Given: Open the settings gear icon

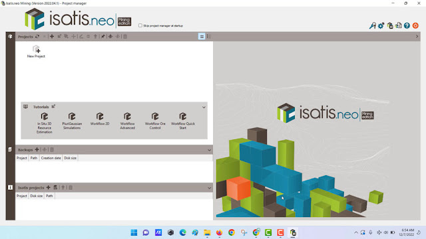Looking at the screenshot, I should pos(381,25).
